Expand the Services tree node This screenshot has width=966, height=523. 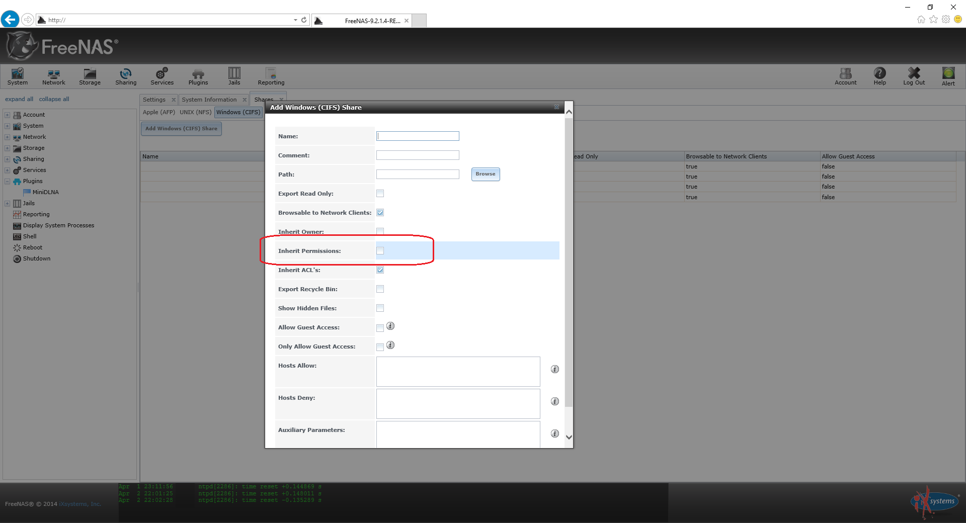(x=7, y=170)
